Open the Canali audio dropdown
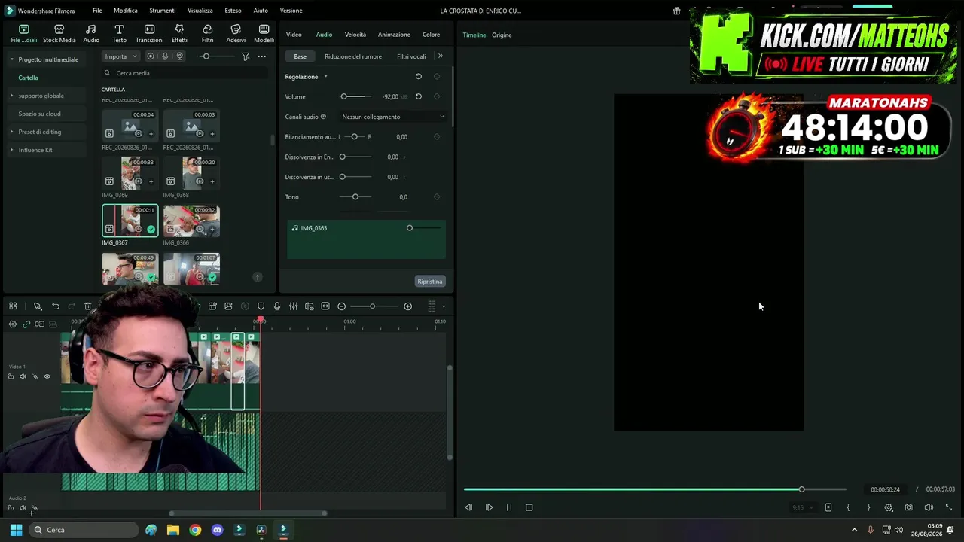Screen dimensions: 964x542 point(392,117)
